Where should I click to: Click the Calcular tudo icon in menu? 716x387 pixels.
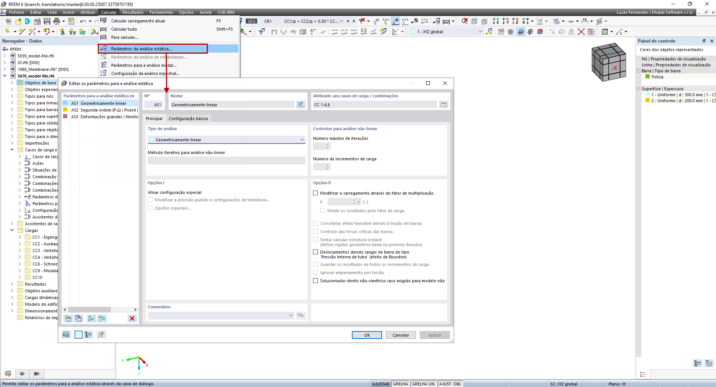[x=104, y=29]
